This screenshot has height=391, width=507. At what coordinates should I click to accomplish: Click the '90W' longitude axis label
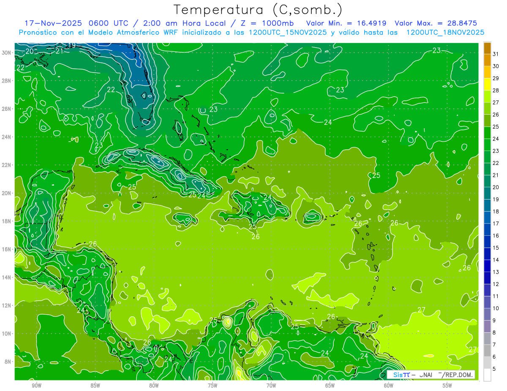(x=36, y=386)
